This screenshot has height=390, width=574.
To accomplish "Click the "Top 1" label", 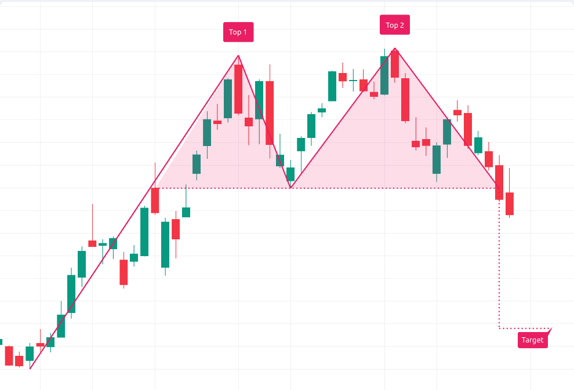I will pos(238,32).
